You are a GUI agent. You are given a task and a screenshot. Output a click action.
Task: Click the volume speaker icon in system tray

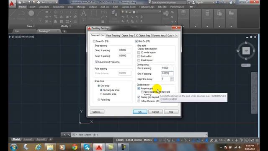click(240, 147)
